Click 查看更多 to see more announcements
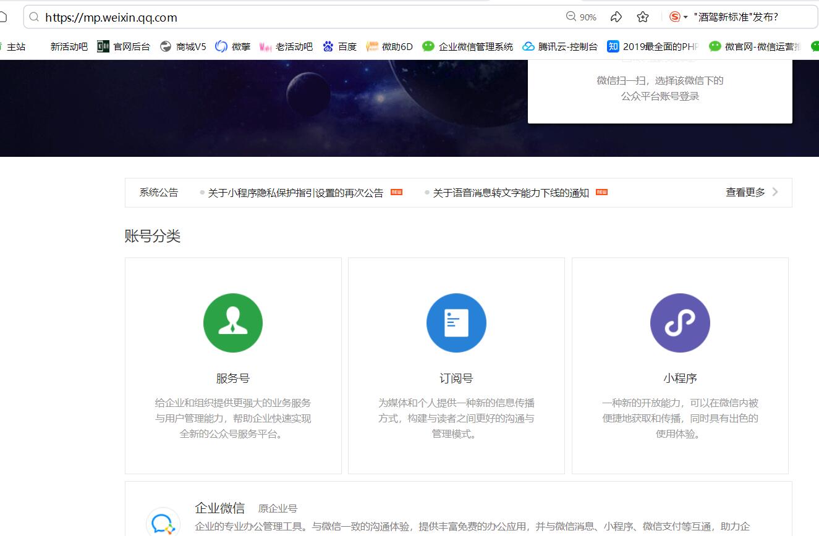Viewport: 819px width, 536px height. click(x=745, y=193)
